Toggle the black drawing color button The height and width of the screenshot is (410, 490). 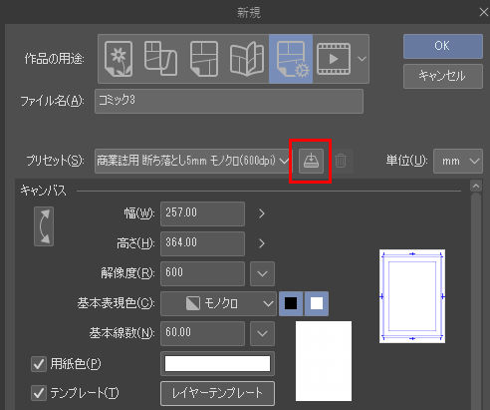click(x=291, y=303)
